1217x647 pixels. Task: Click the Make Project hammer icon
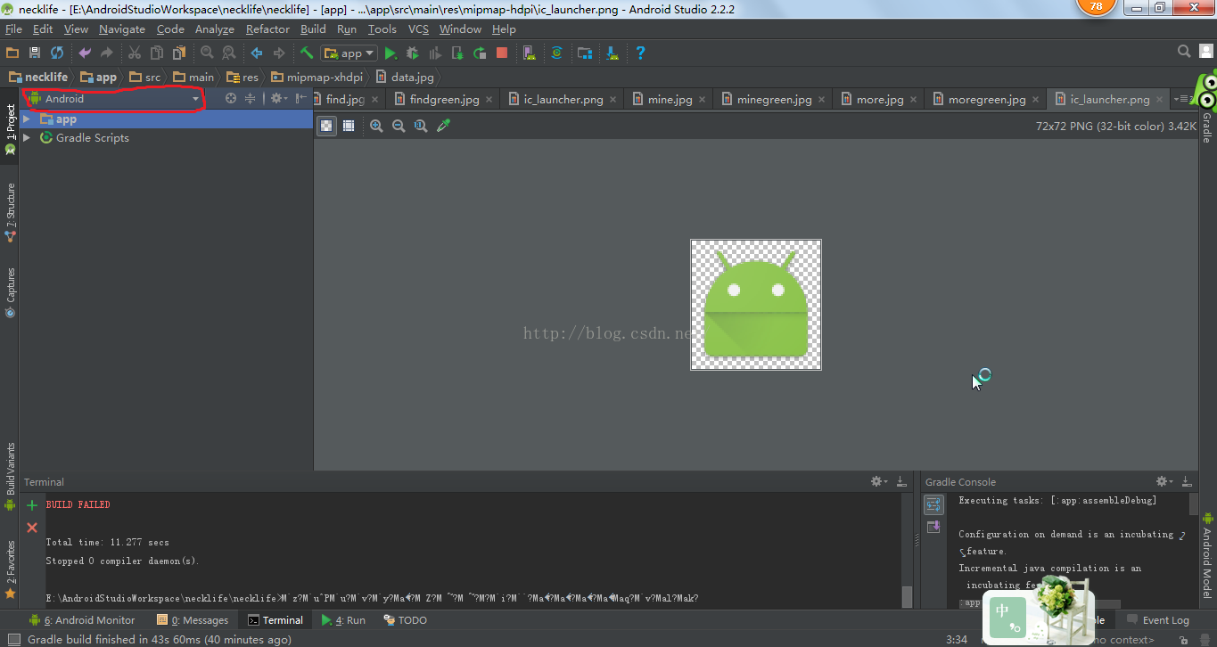307,53
